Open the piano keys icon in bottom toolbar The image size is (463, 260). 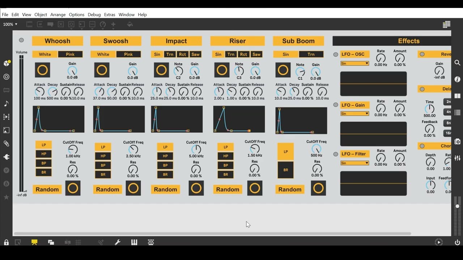pos(134,242)
